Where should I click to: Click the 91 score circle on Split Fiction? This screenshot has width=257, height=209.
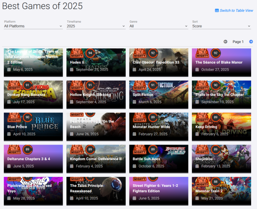153,85
